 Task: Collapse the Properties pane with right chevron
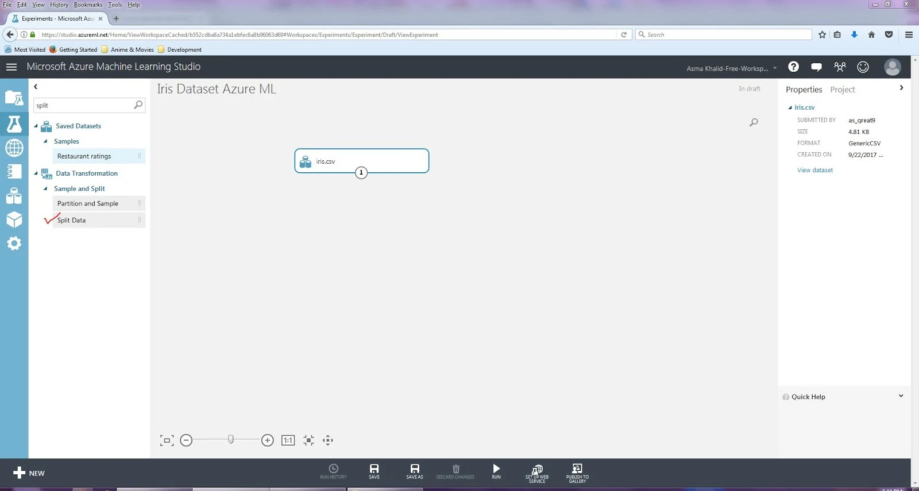point(901,88)
